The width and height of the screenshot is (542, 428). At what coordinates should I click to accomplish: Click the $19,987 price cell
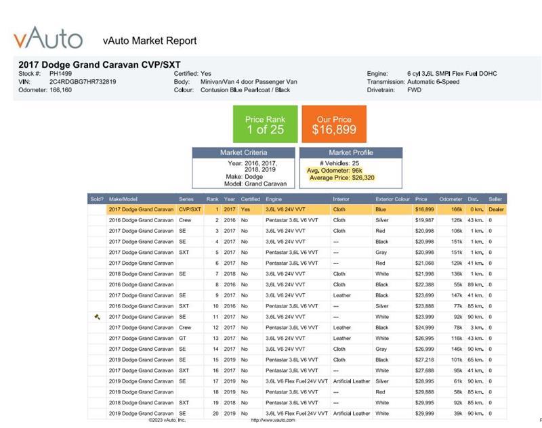(x=424, y=220)
